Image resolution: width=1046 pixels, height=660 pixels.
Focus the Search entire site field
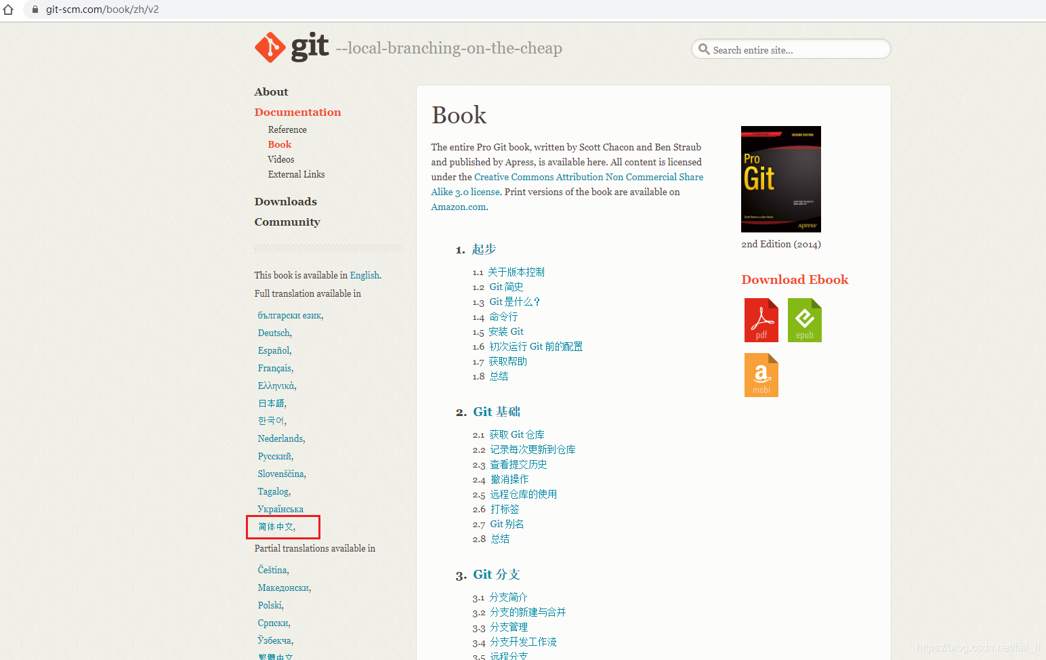(x=791, y=49)
